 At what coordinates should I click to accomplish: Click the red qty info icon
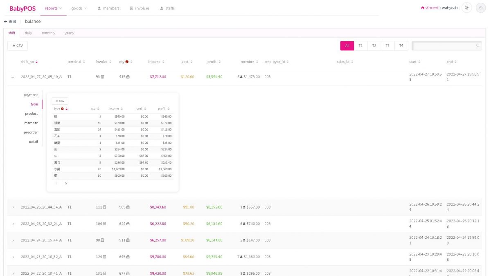(x=127, y=62)
